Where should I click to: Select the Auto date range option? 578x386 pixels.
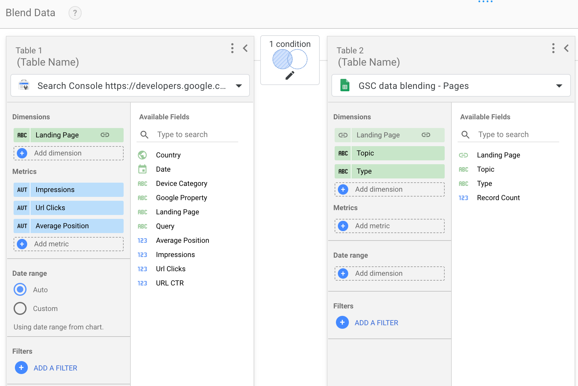[20, 289]
